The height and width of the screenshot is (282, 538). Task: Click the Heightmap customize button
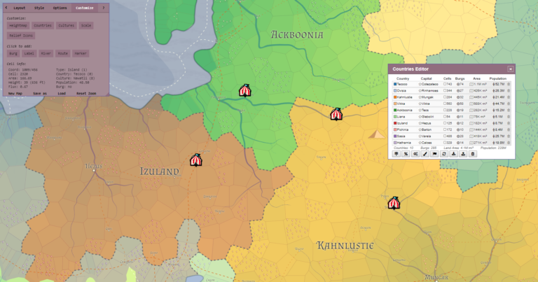tap(18, 25)
